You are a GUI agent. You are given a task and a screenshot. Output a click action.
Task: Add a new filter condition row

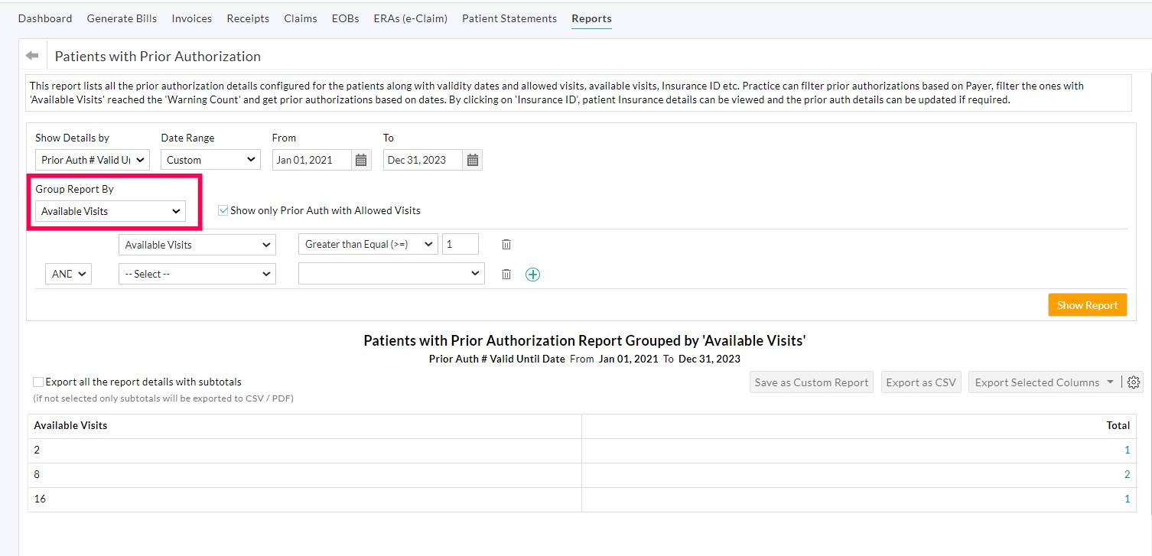click(532, 273)
